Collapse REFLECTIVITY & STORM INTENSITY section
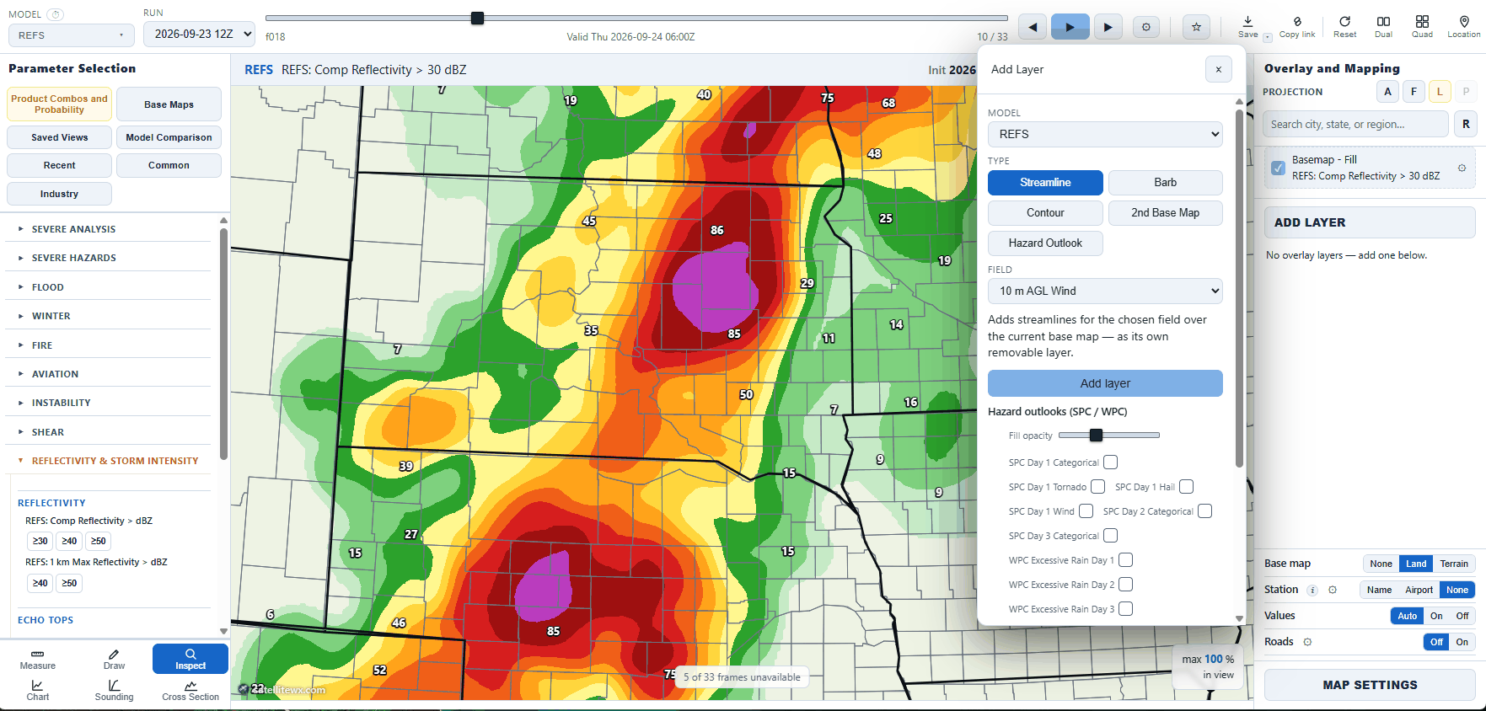Screen dimensions: 1486x711 click(108, 461)
